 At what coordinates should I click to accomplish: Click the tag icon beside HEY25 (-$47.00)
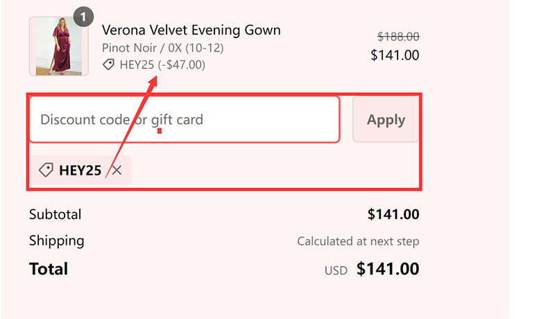point(108,64)
